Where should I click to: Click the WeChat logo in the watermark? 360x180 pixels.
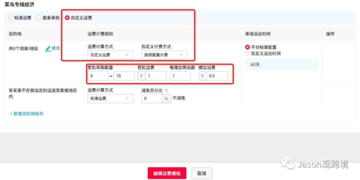point(288,164)
